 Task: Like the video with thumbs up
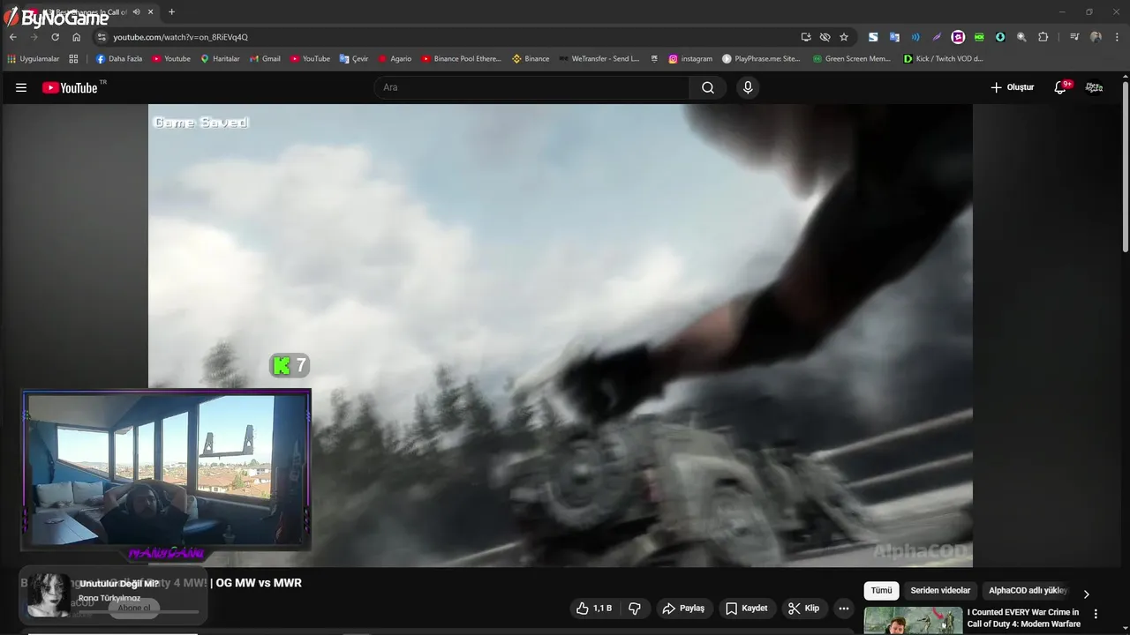(593, 609)
